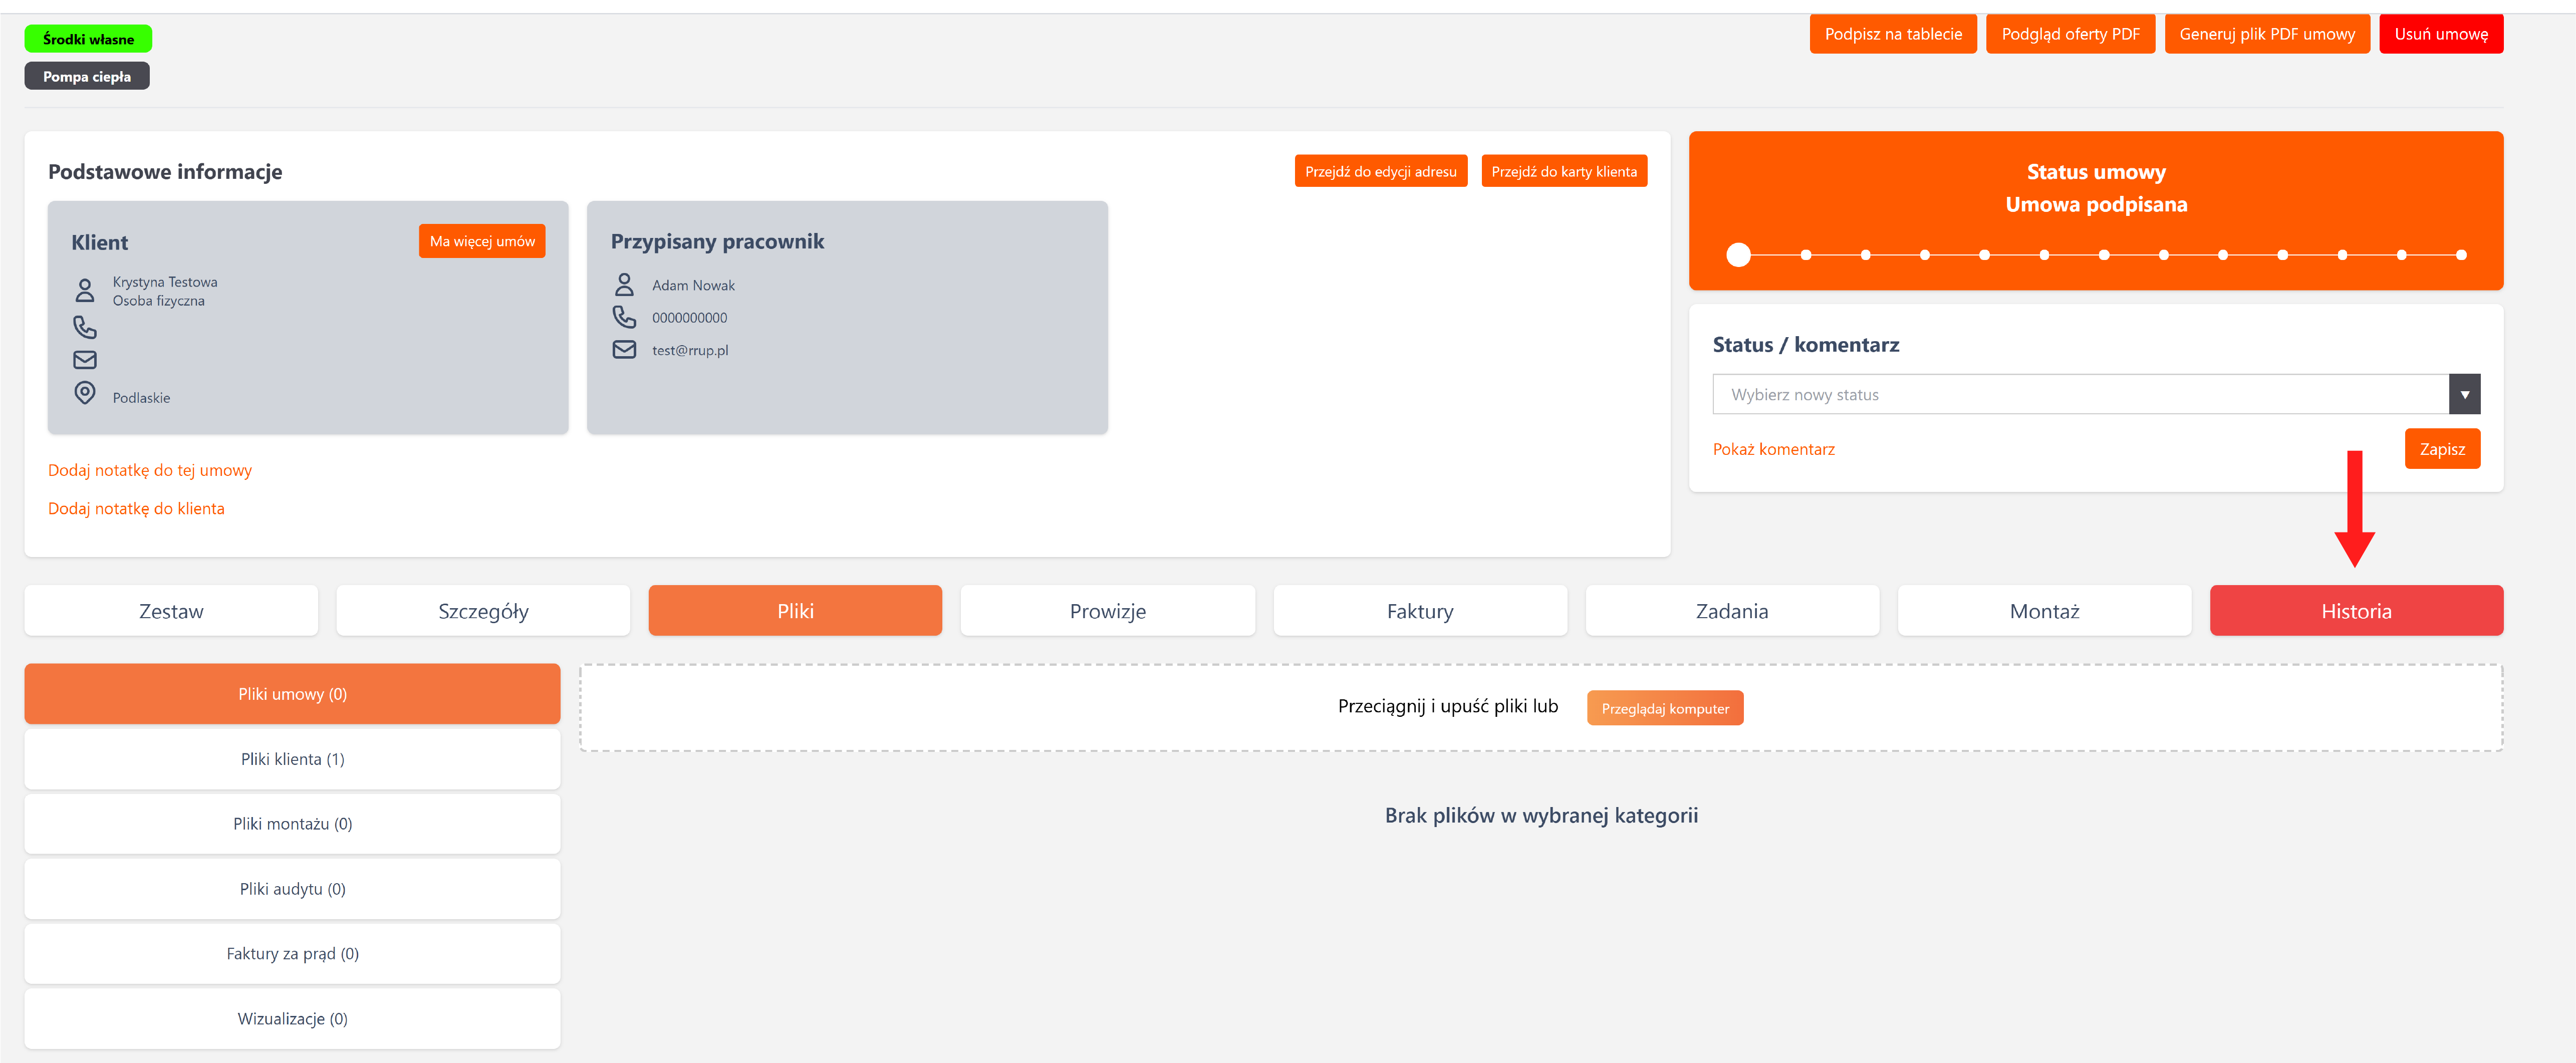Click 'Dodaj notatkę do tej umowy' link

tap(150, 470)
